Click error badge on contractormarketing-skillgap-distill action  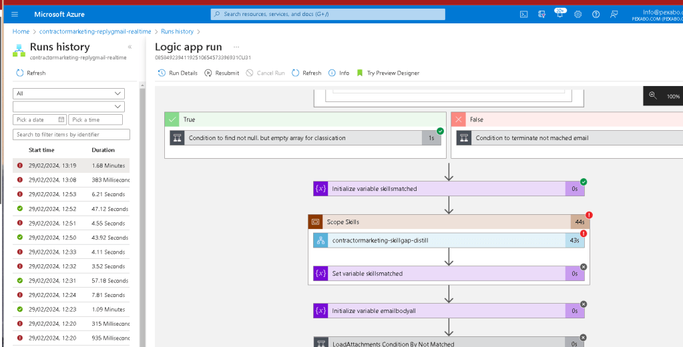click(584, 234)
